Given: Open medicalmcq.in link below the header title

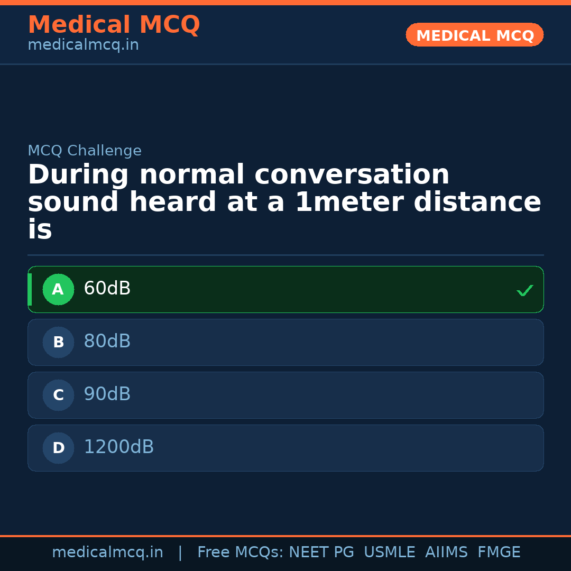Looking at the screenshot, I should (x=83, y=45).
